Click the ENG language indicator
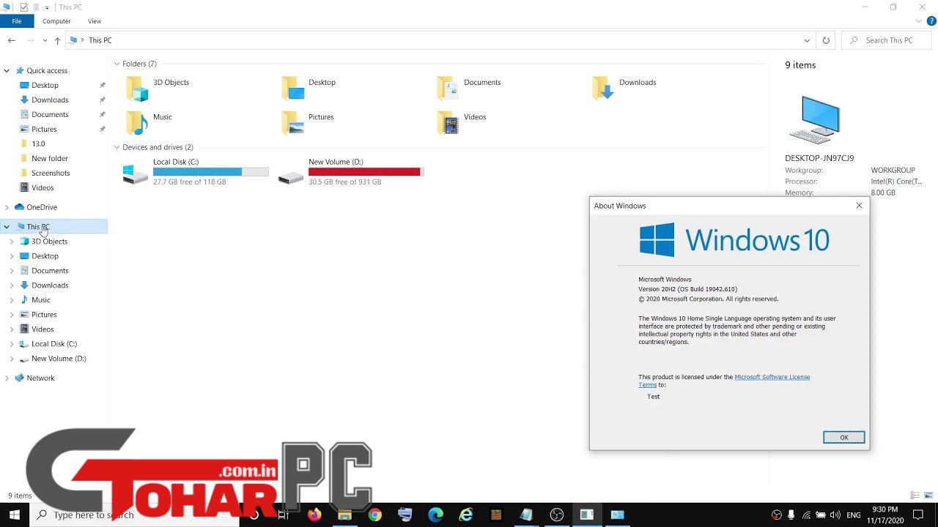The width and height of the screenshot is (938, 527). coord(854,515)
